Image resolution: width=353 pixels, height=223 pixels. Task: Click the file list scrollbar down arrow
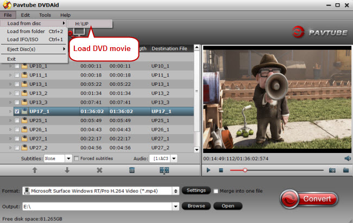197,150
